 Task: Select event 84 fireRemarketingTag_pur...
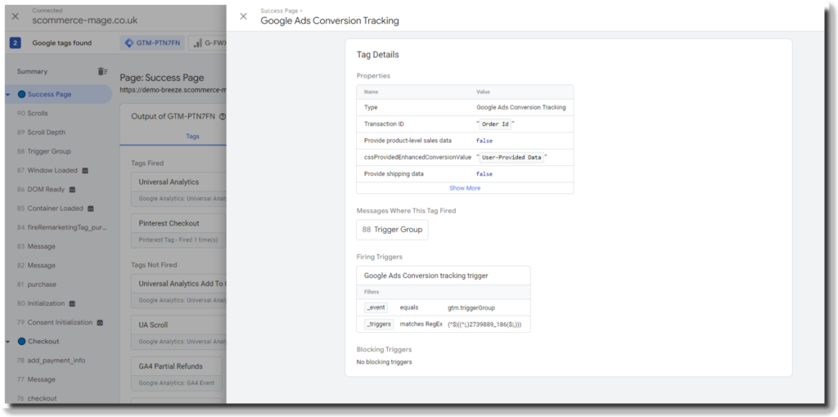62,227
